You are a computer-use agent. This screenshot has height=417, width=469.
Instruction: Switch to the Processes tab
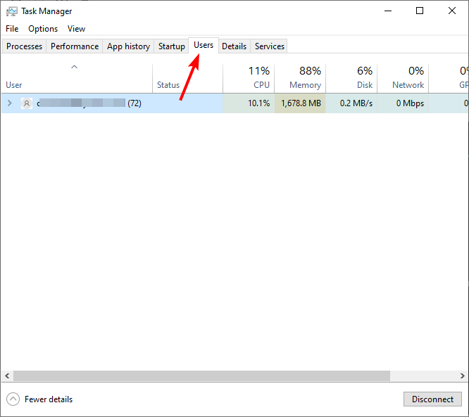pos(24,46)
